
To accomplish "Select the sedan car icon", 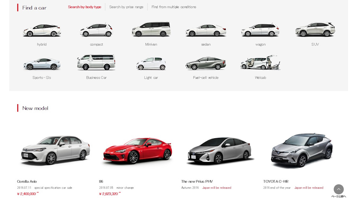I will click(206, 30).
